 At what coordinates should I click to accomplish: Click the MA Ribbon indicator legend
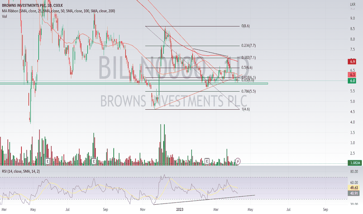58,11
